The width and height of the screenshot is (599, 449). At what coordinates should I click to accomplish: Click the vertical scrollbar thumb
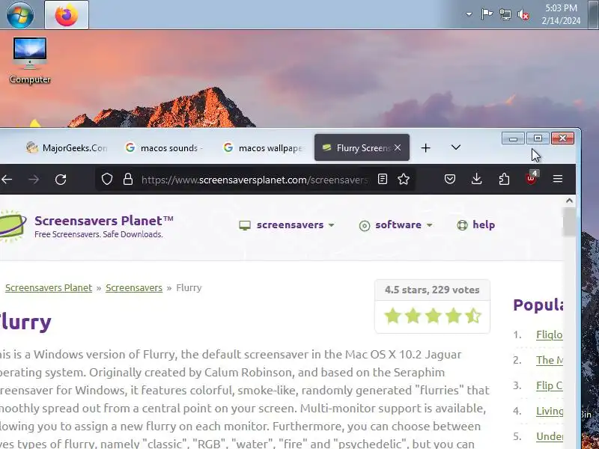click(x=569, y=222)
